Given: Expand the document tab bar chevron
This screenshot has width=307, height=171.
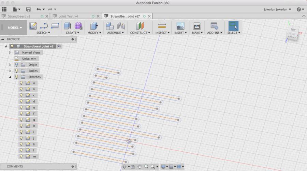Looking at the screenshot, I should [304, 16].
